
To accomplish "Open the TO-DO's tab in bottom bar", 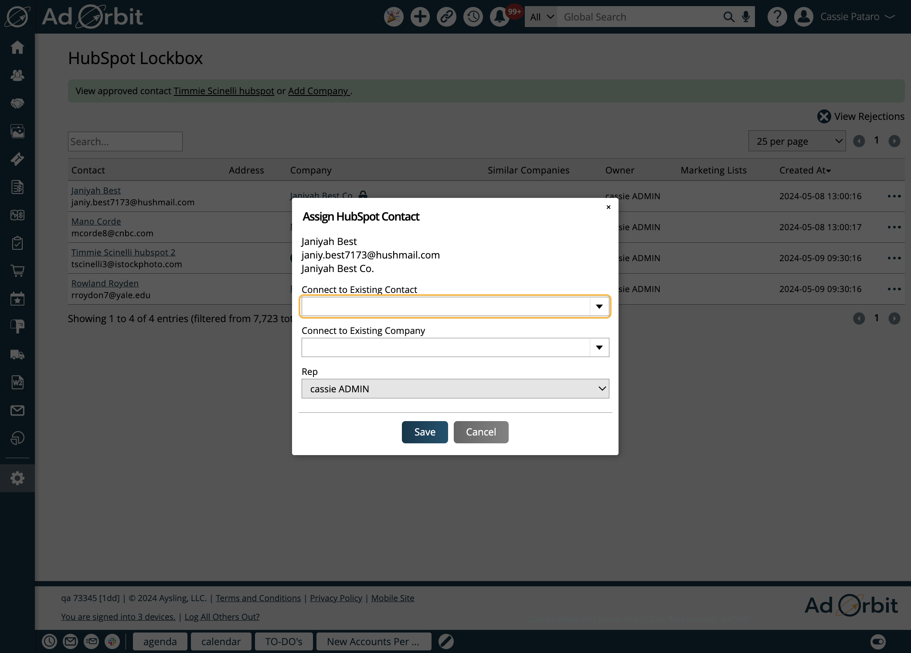I will (284, 641).
